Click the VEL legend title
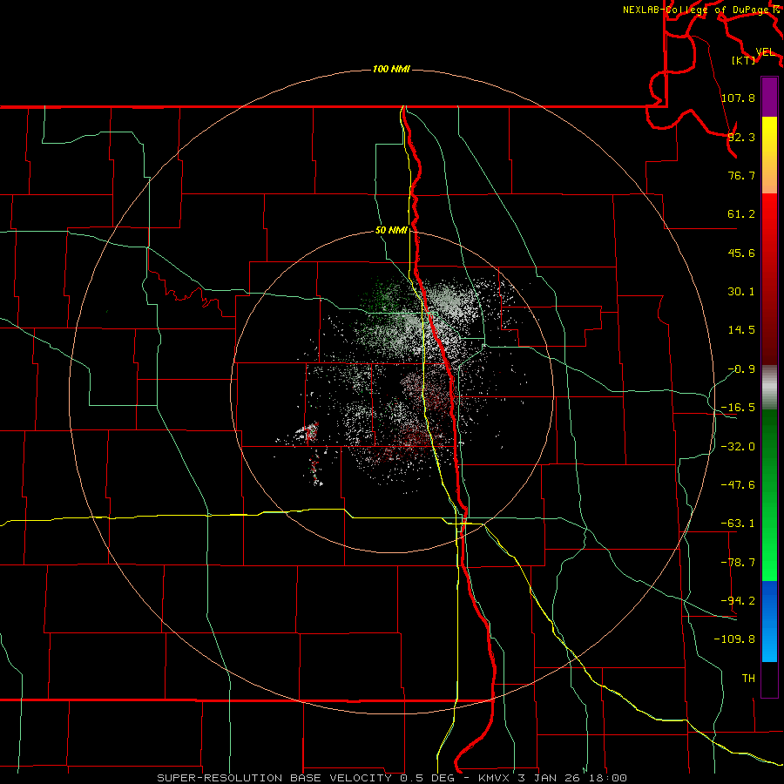The height and width of the screenshot is (784, 784). point(765,52)
